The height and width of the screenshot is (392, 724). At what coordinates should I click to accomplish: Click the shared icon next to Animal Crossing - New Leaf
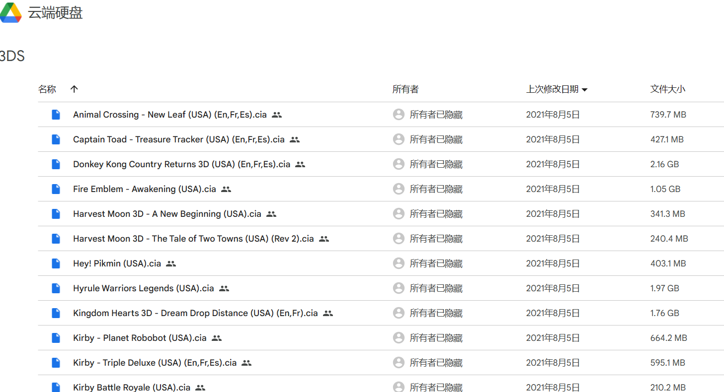pos(277,115)
